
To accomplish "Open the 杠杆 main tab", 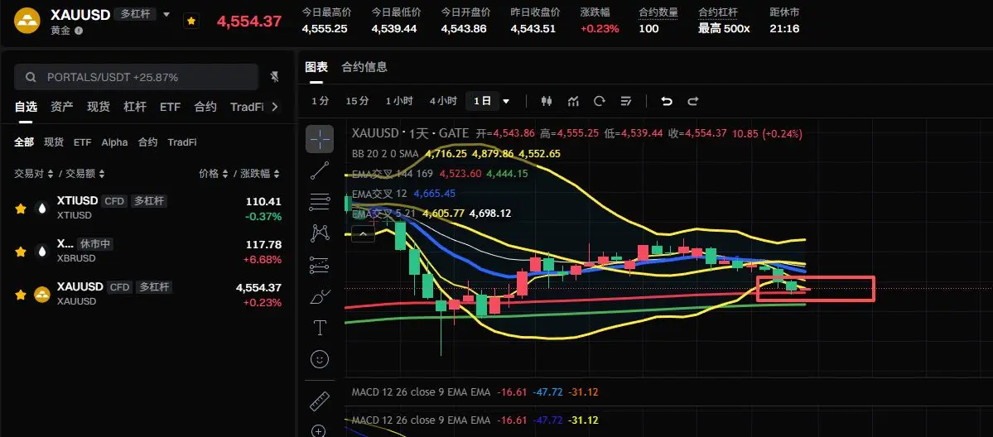I will pos(135,107).
